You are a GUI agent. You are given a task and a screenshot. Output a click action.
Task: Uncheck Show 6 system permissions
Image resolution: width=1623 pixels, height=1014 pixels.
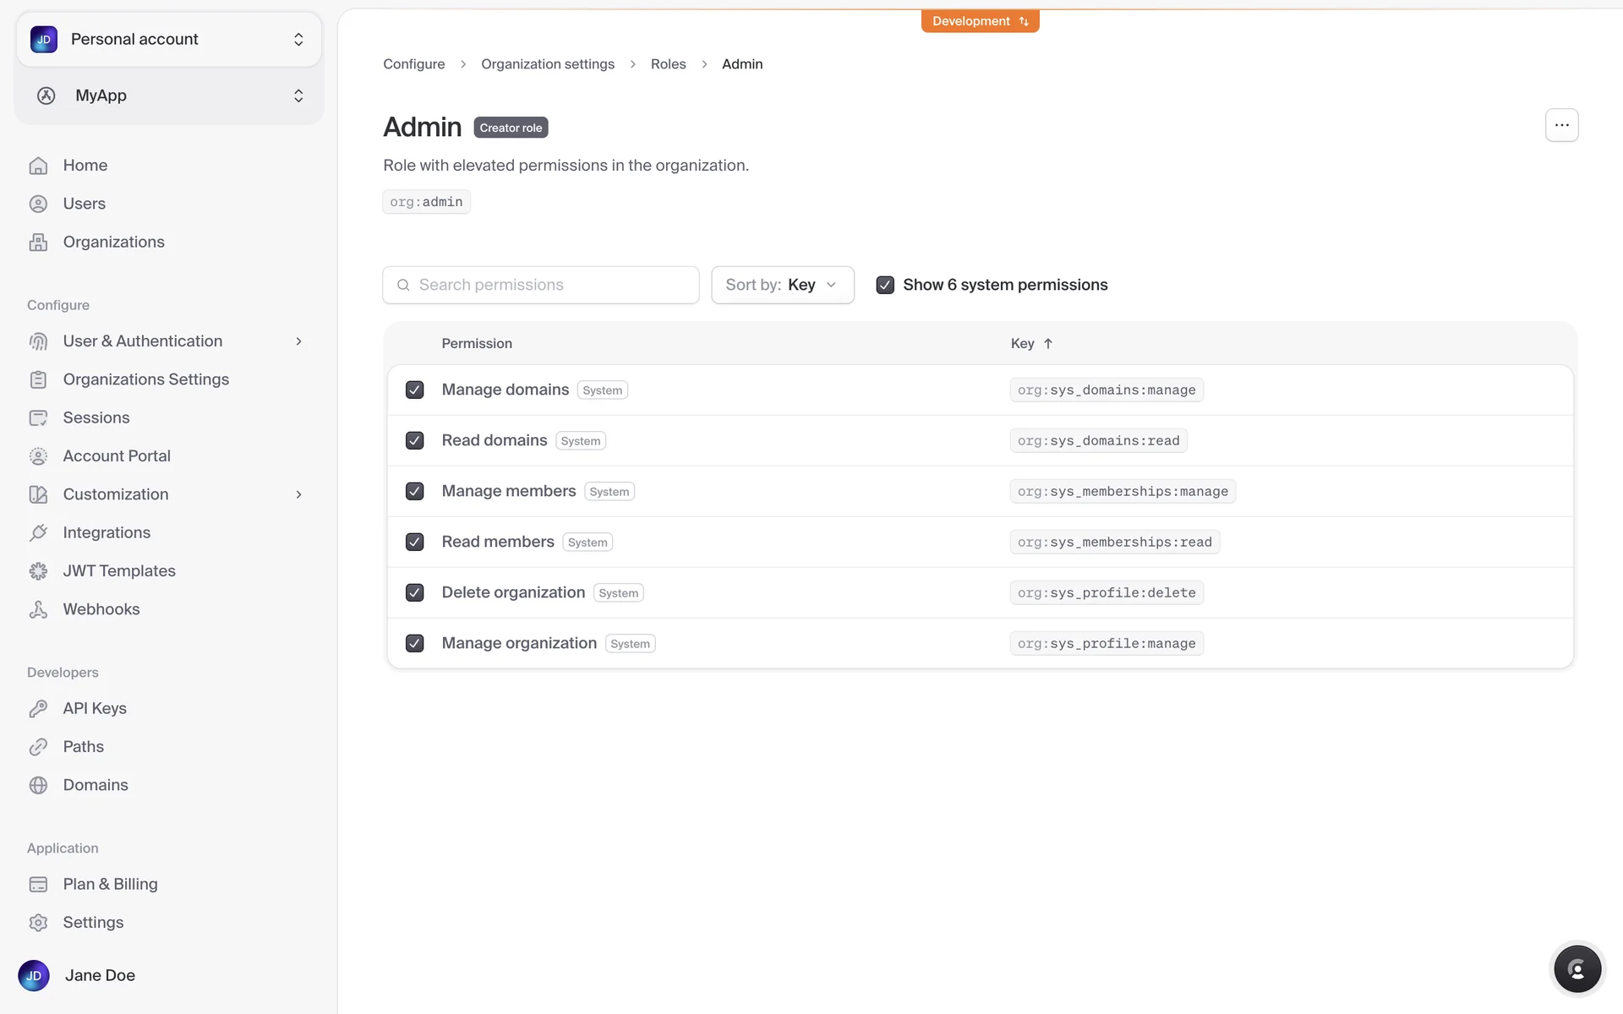(x=885, y=285)
